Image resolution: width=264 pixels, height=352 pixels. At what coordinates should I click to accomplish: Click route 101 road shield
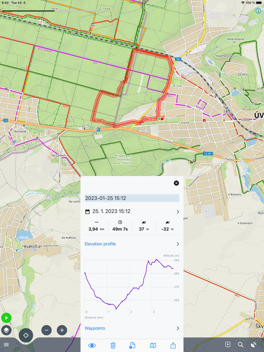coord(178,59)
